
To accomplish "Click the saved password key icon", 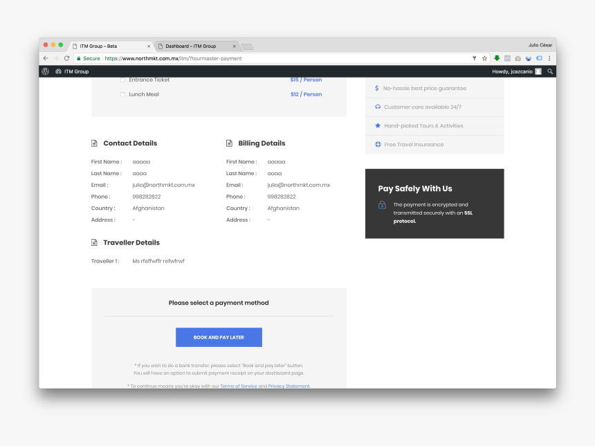I will (x=475, y=58).
